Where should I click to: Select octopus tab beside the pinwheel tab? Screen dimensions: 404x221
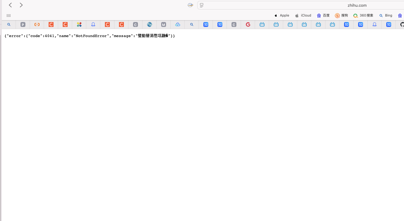point(93,24)
